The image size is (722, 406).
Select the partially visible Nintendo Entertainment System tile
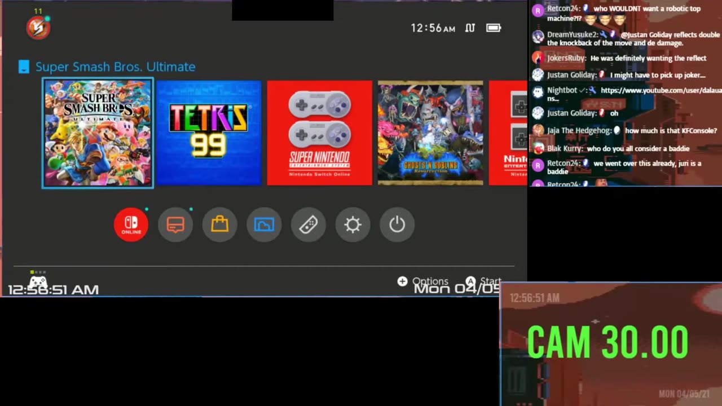tap(508, 133)
